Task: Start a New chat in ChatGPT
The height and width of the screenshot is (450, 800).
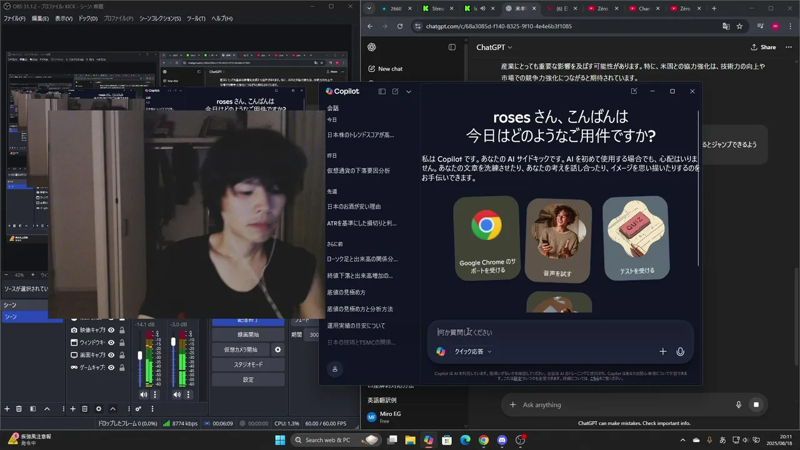Action: click(x=385, y=69)
